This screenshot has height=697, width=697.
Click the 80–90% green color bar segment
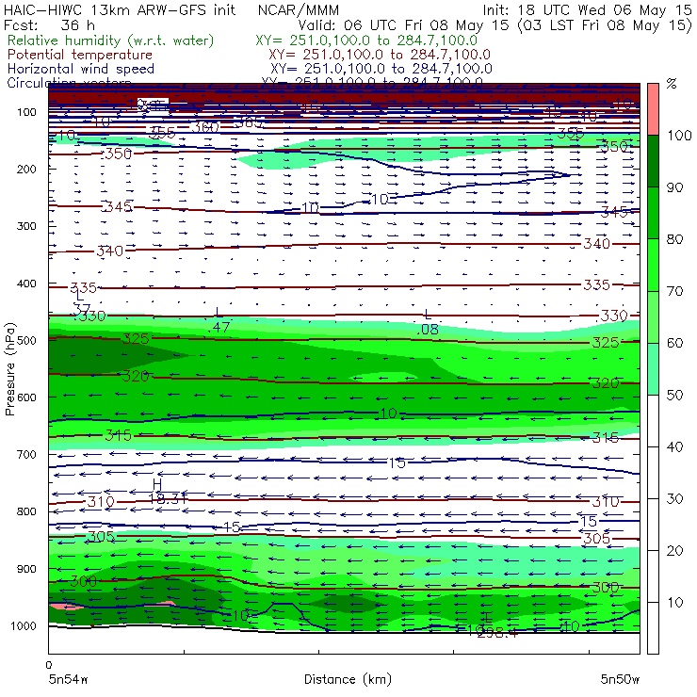(x=653, y=213)
